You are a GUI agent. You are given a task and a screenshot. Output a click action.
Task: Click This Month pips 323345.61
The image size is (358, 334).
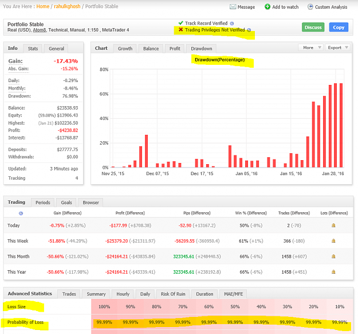tap(183, 257)
